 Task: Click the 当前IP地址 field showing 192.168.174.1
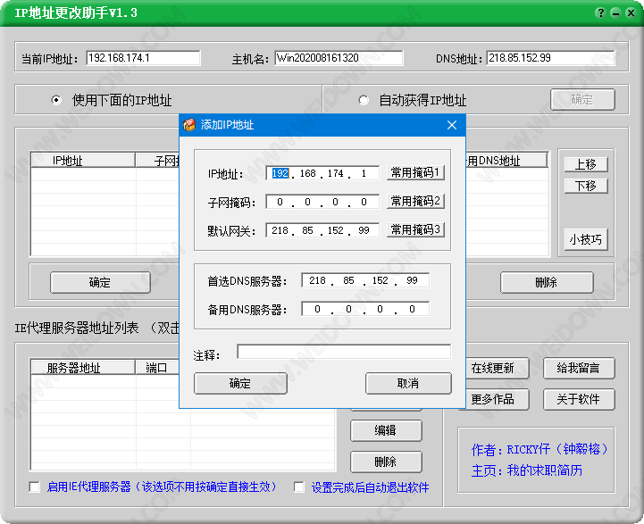pos(143,58)
